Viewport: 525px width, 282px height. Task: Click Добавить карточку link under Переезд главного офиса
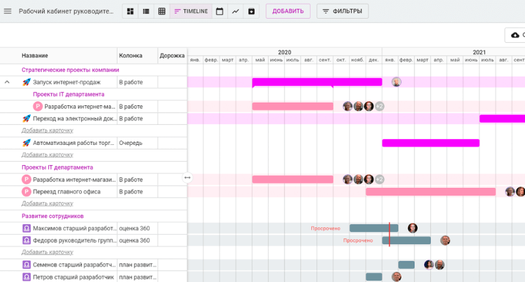coord(47,203)
